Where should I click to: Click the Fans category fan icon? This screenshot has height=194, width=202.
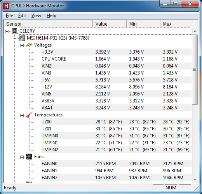click(x=29, y=157)
